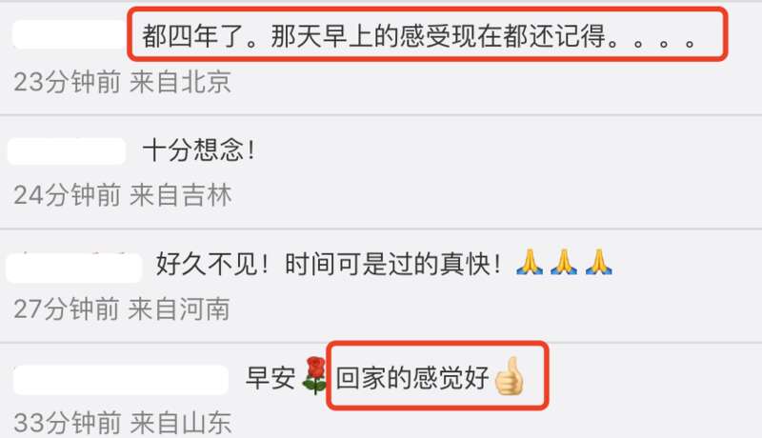This screenshot has height=438, width=762.
Task: Tap the 23分钟前 timestamp
Action: point(67,82)
